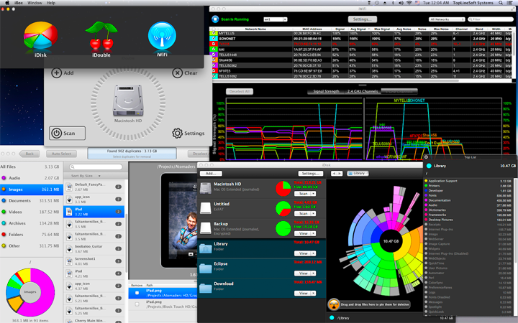
Task: Click the gear icon beside Settings in iDouble
Action: coord(177,134)
